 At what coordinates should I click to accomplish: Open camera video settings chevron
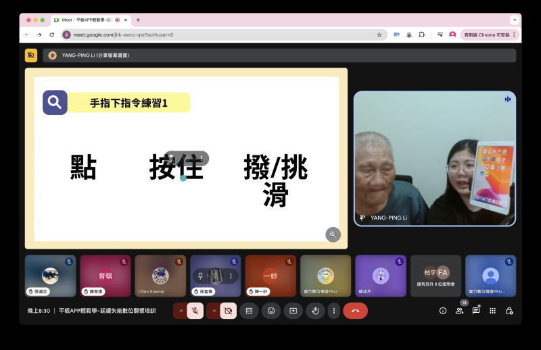click(x=214, y=311)
